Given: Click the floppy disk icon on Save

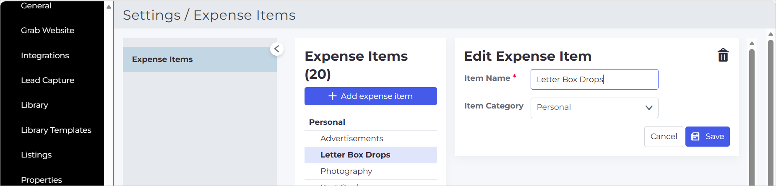Looking at the screenshot, I should pyautogui.click(x=695, y=137).
